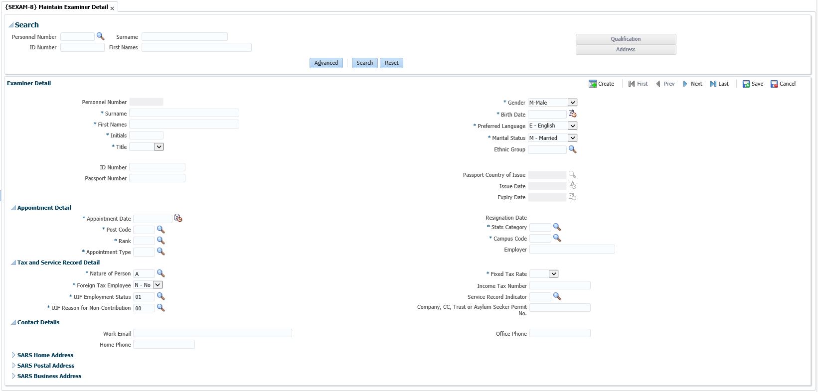Click Create in the Examiner Detail toolbar

601,84
